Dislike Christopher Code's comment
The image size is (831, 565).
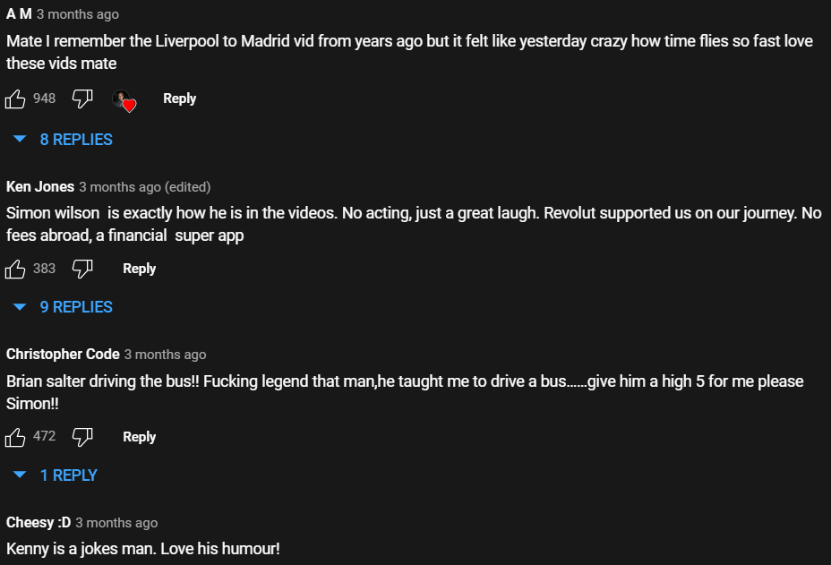pos(82,437)
